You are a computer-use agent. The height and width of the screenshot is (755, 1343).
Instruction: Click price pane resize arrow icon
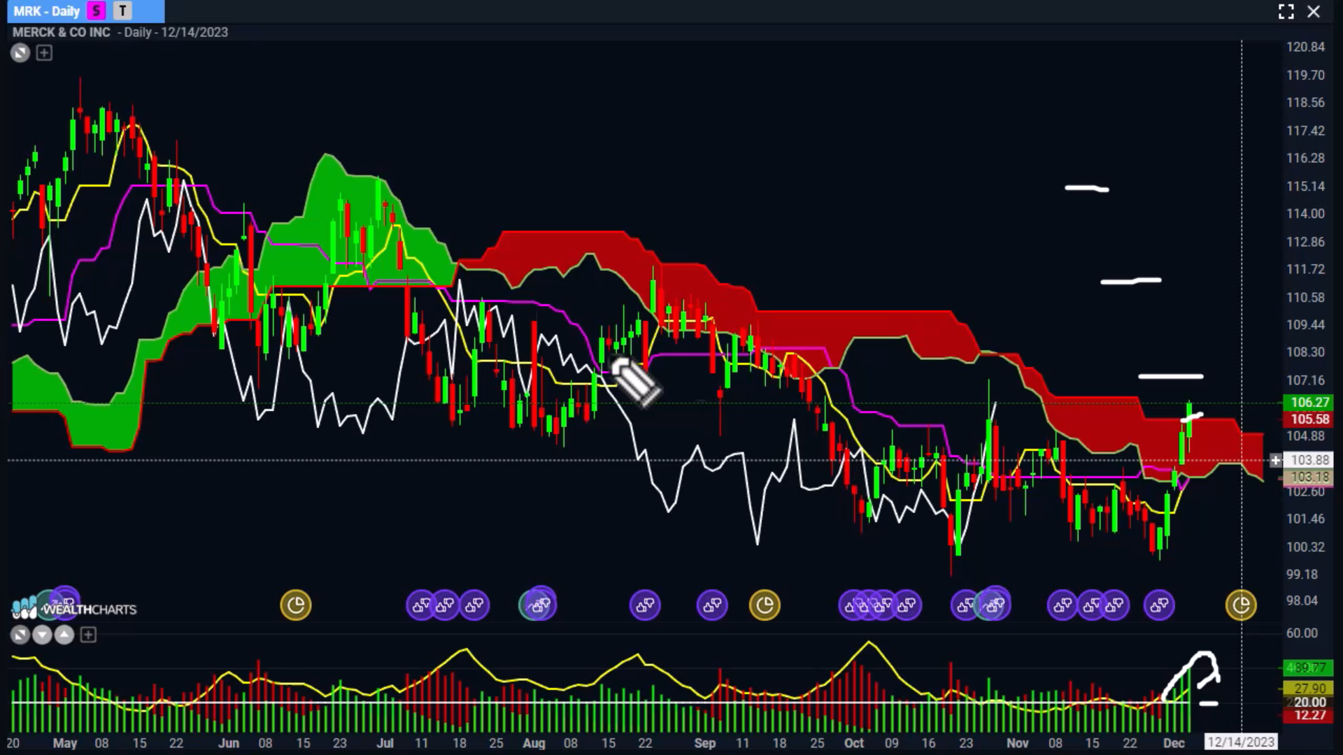coord(20,52)
